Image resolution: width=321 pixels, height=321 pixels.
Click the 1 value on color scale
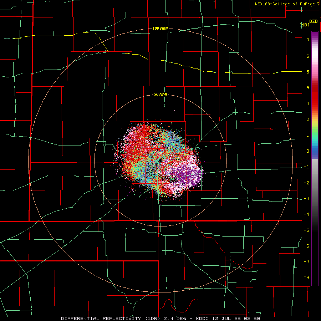[308, 135]
